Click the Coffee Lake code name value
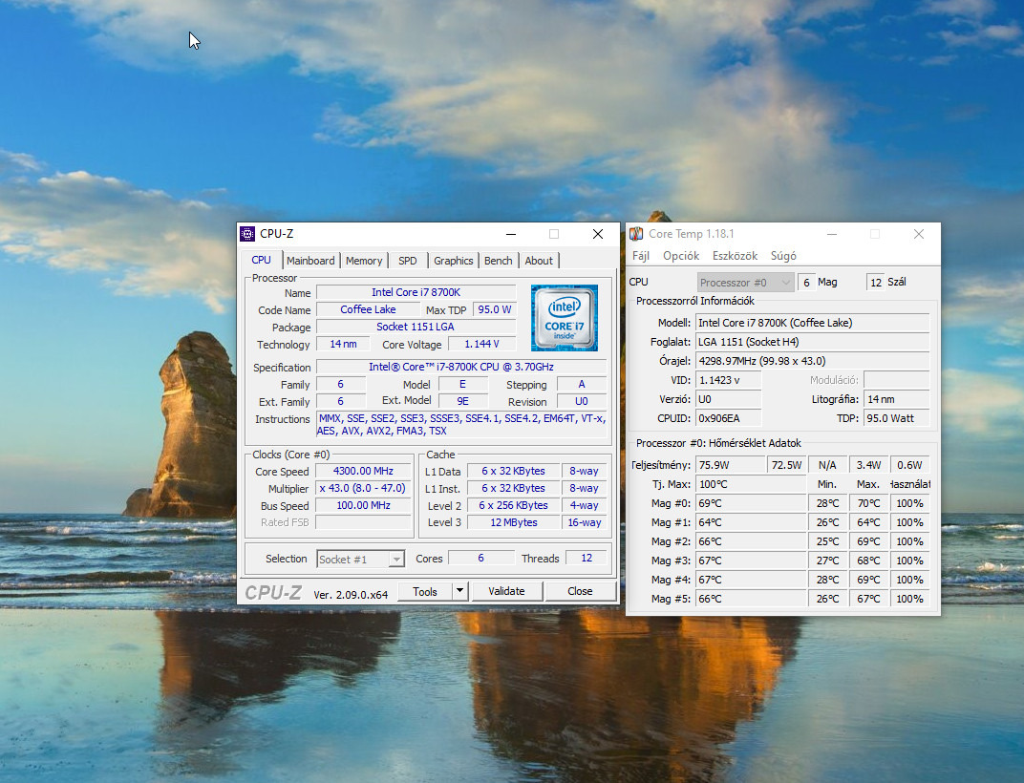Screen dimensions: 1024x783 tap(368, 309)
